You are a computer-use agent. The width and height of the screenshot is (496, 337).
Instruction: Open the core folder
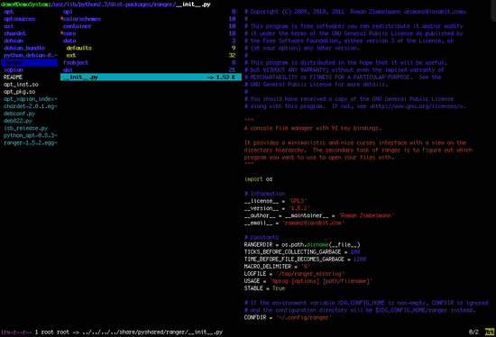69,33
